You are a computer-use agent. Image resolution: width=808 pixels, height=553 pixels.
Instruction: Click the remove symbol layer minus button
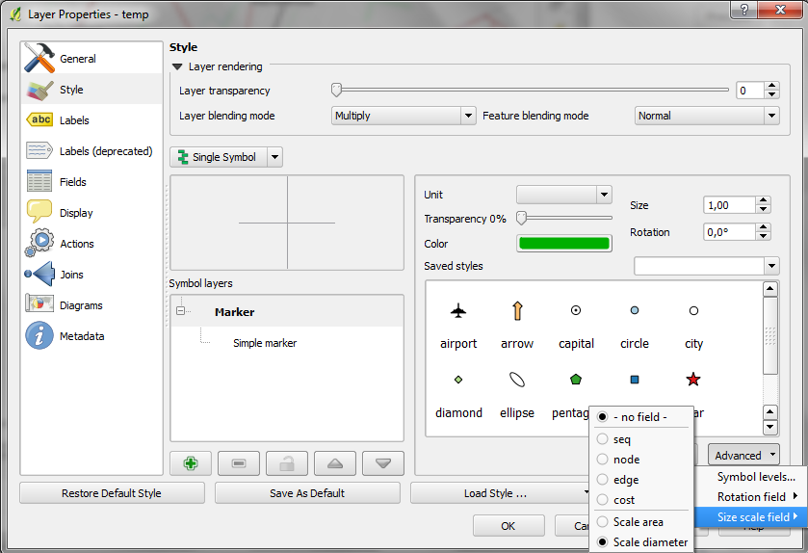[239, 463]
